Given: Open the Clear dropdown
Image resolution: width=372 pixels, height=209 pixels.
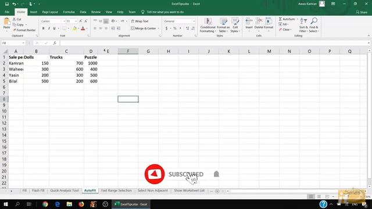Looking at the screenshot, I should tap(285, 30).
